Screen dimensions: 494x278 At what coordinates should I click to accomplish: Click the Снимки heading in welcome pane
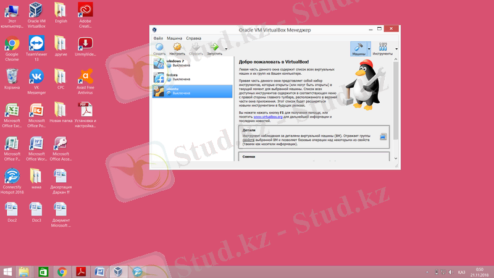[249, 157]
